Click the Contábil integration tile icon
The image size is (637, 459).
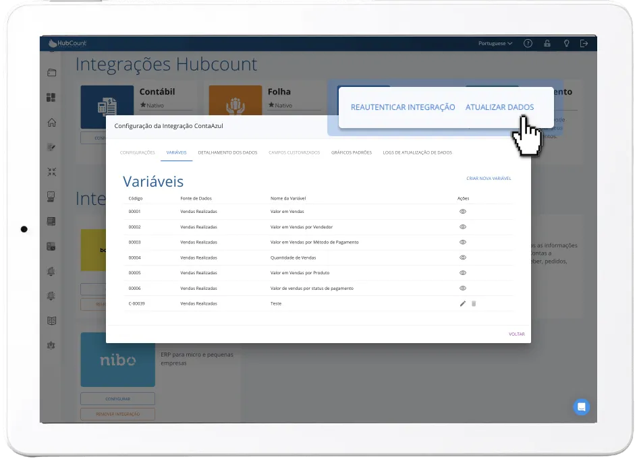click(107, 106)
